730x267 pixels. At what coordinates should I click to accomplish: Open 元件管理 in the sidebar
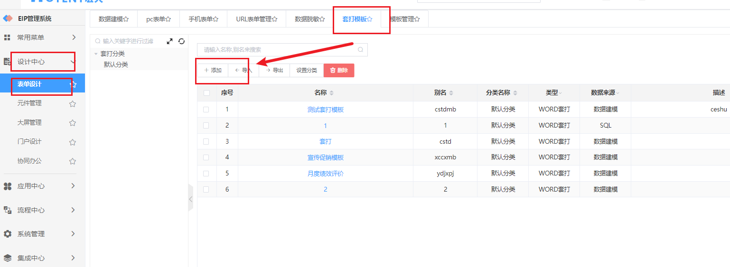coord(29,103)
